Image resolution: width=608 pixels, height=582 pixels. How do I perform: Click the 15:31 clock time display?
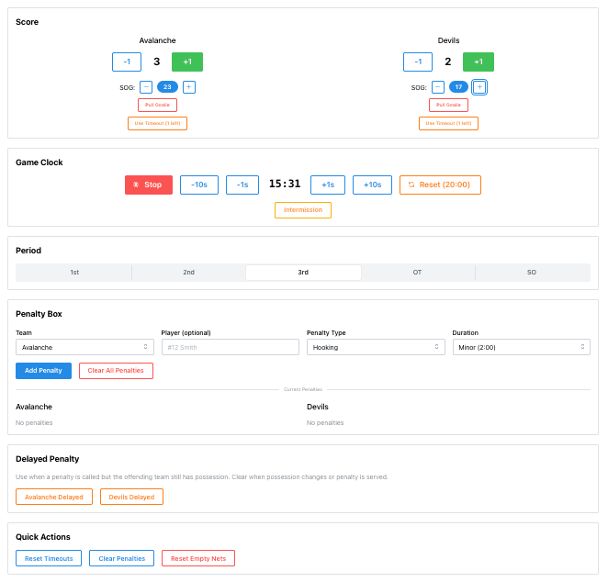tap(285, 184)
